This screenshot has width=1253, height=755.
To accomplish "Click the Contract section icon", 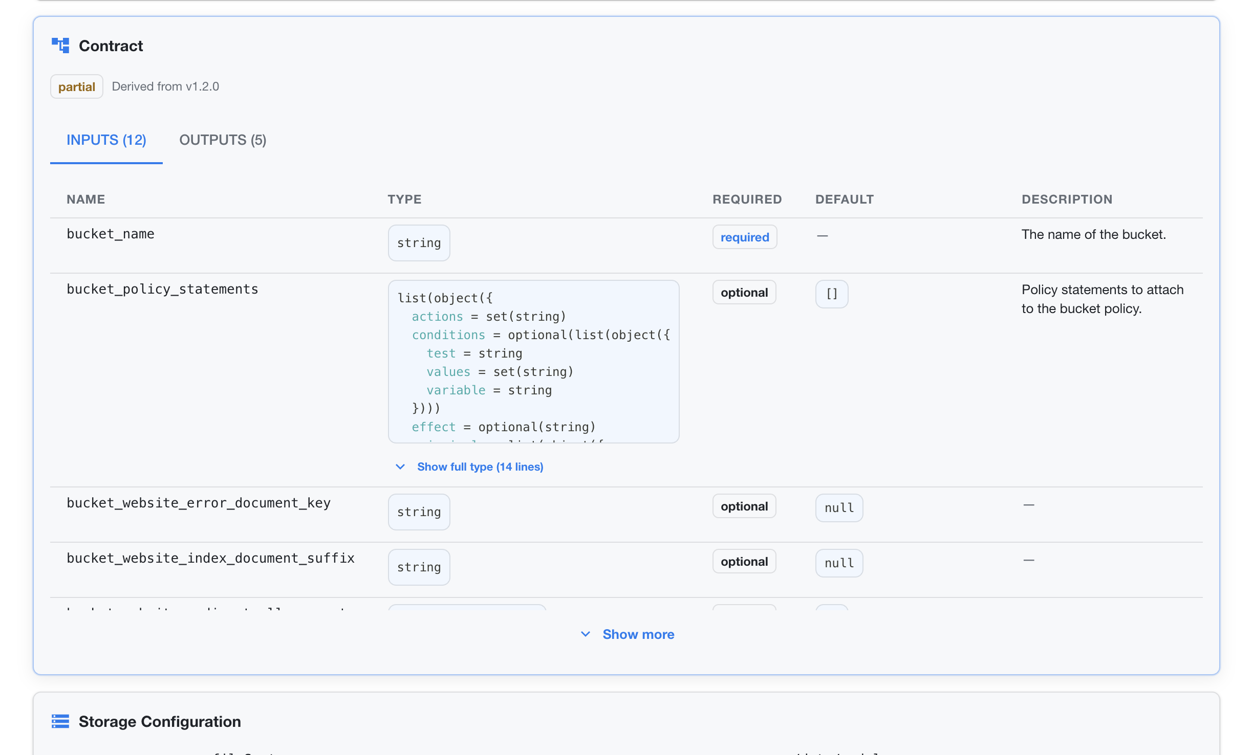I will coord(60,46).
